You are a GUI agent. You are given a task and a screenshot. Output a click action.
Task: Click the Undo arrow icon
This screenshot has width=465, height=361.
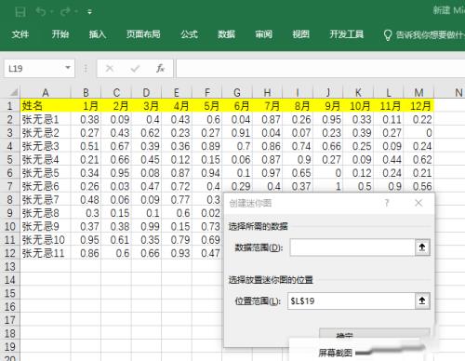click(x=41, y=12)
